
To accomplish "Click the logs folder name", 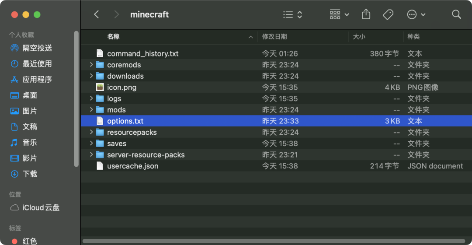I will point(114,98).
